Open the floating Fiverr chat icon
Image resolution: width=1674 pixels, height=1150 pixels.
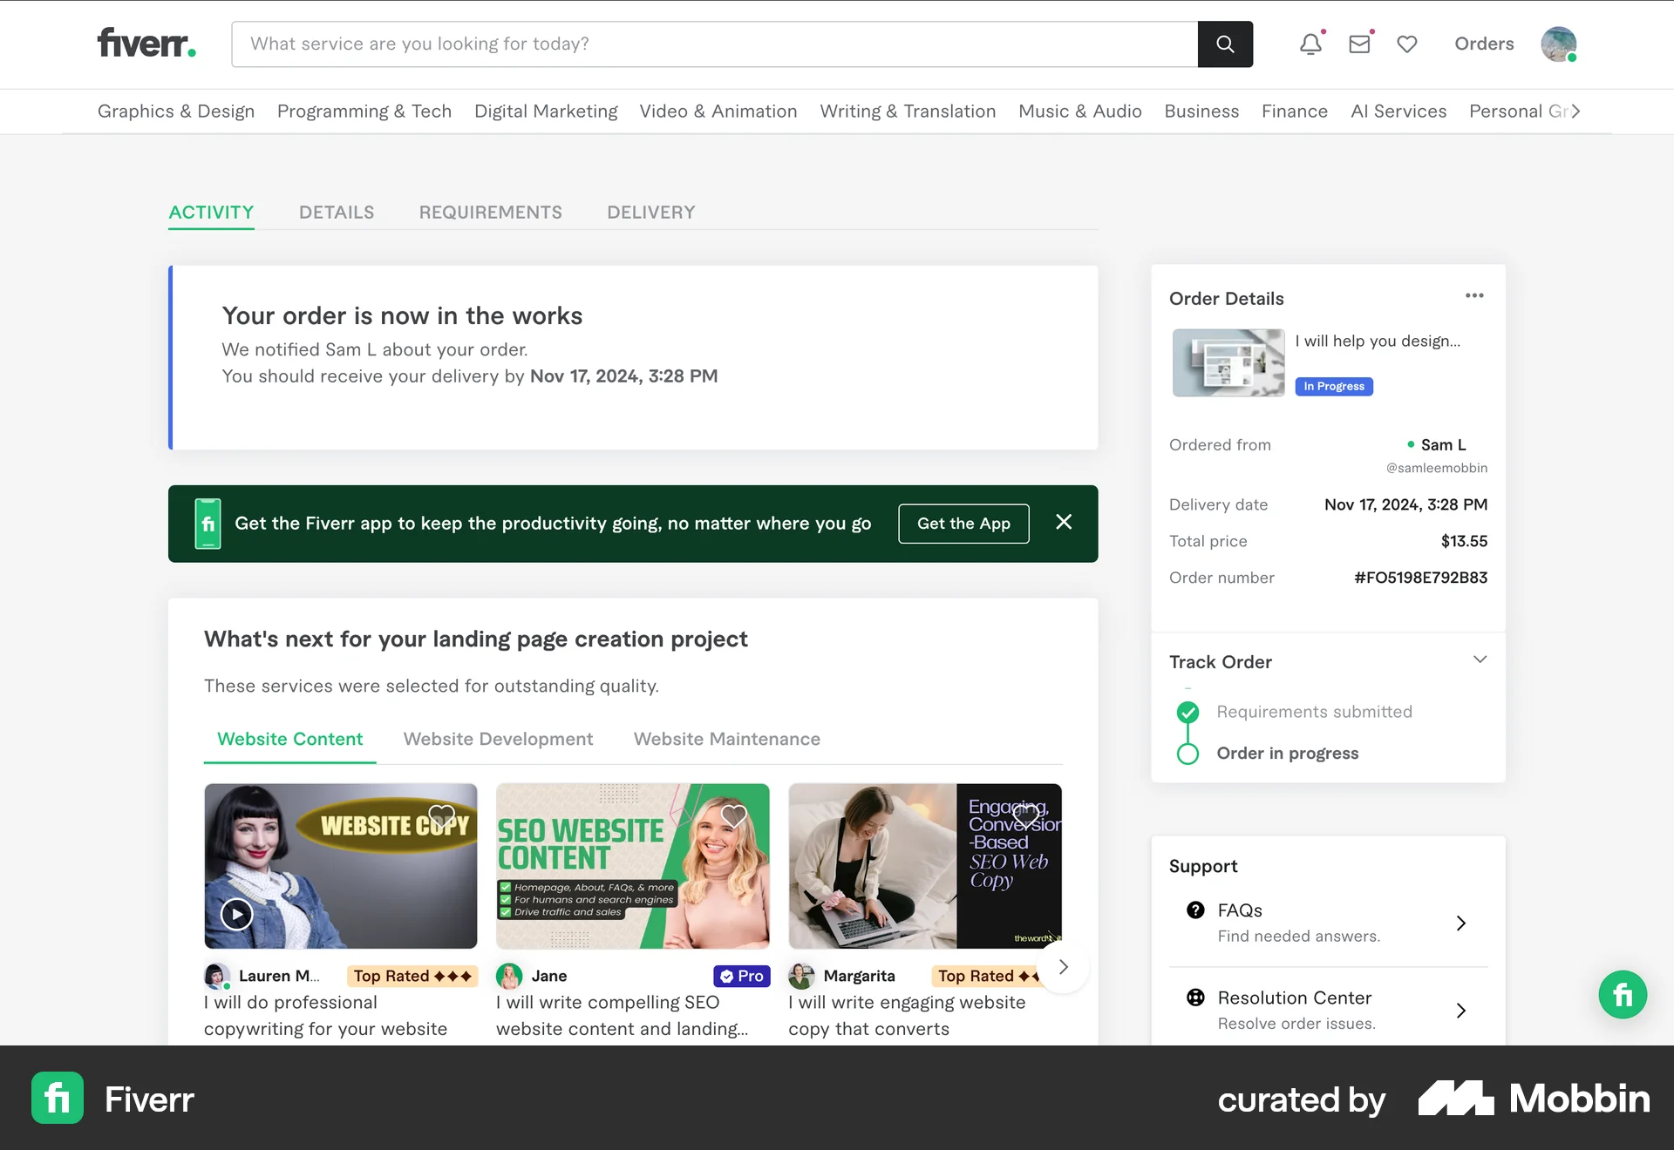pyautogui.click(x=1623, y=994)
